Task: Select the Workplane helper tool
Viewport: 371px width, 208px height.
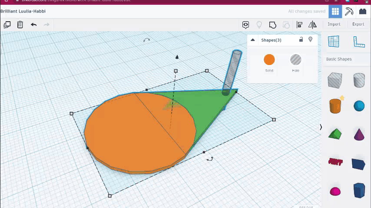Action: tap(333, 42)
